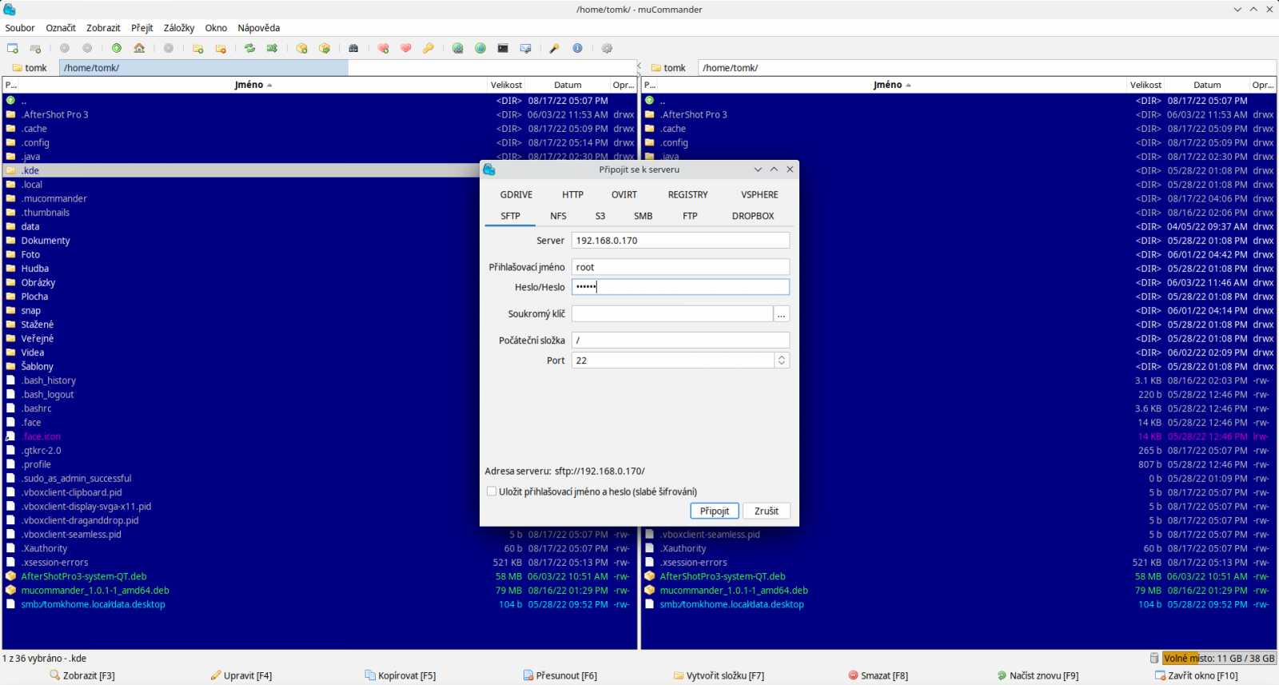Select the S3 connection tab
1279x685 pixels.
tap(600, 216)
